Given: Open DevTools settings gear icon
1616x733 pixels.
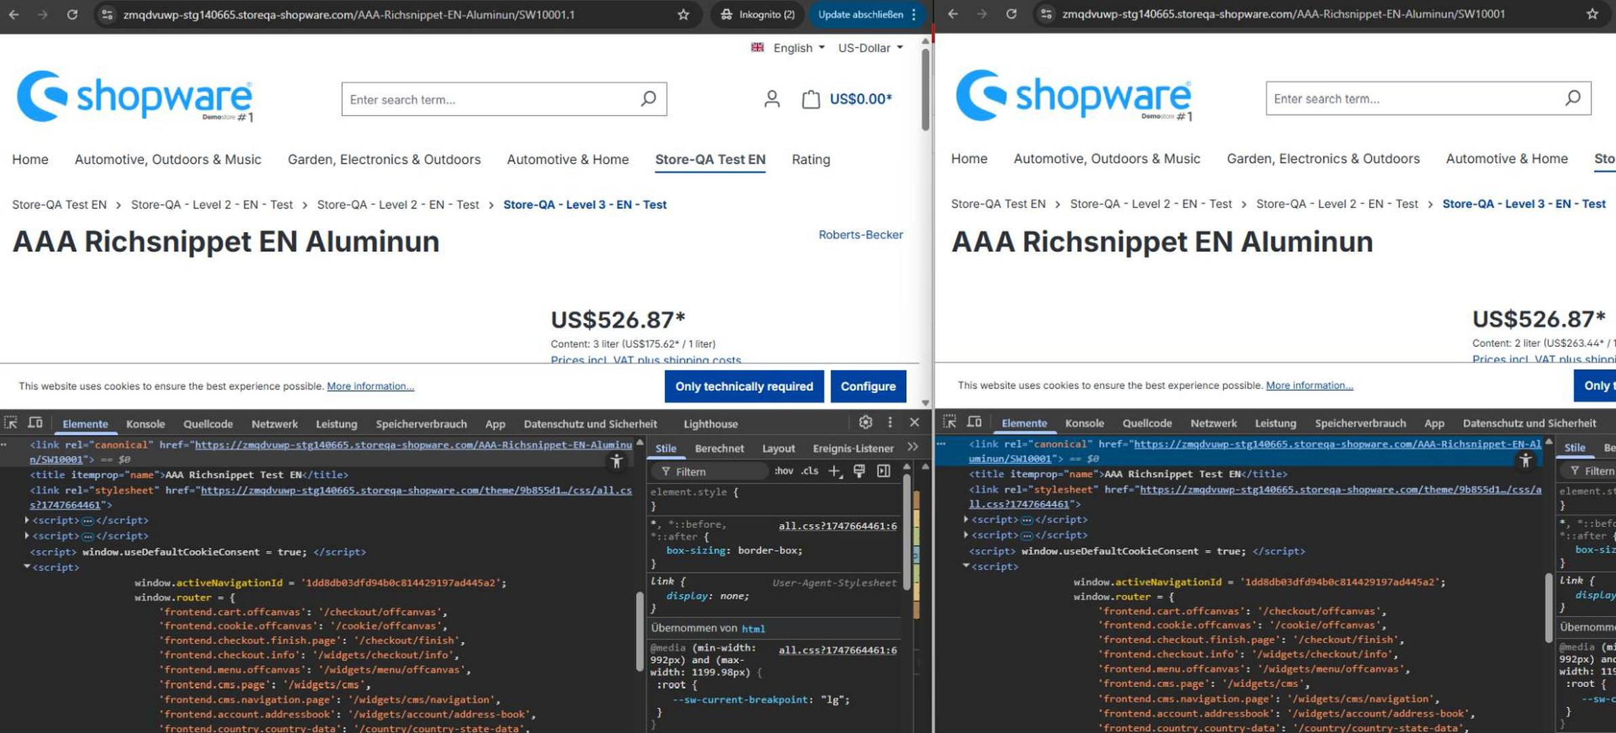Looking at the screenshot, I should 865,422.
